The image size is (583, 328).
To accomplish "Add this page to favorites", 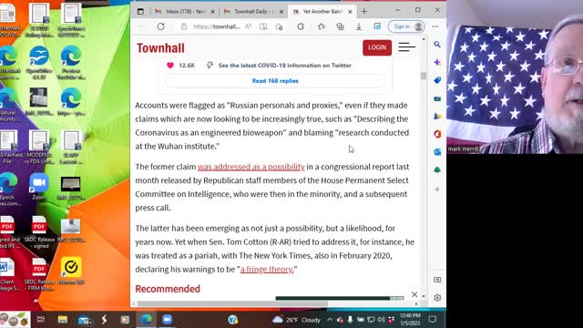I will (280, 26).
